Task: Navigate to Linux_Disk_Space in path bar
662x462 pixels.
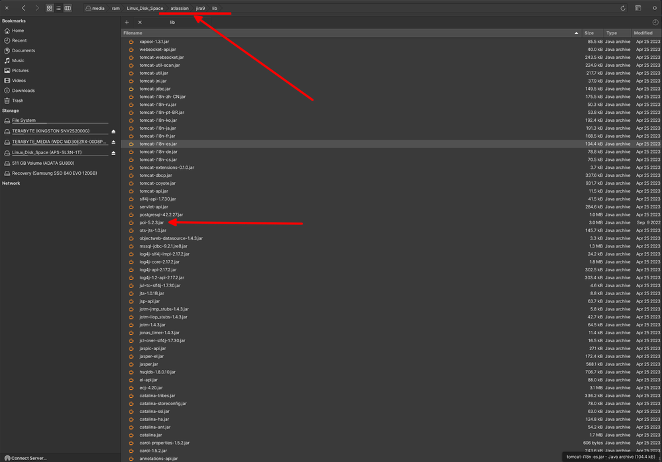Action: [x=145, y=8]
